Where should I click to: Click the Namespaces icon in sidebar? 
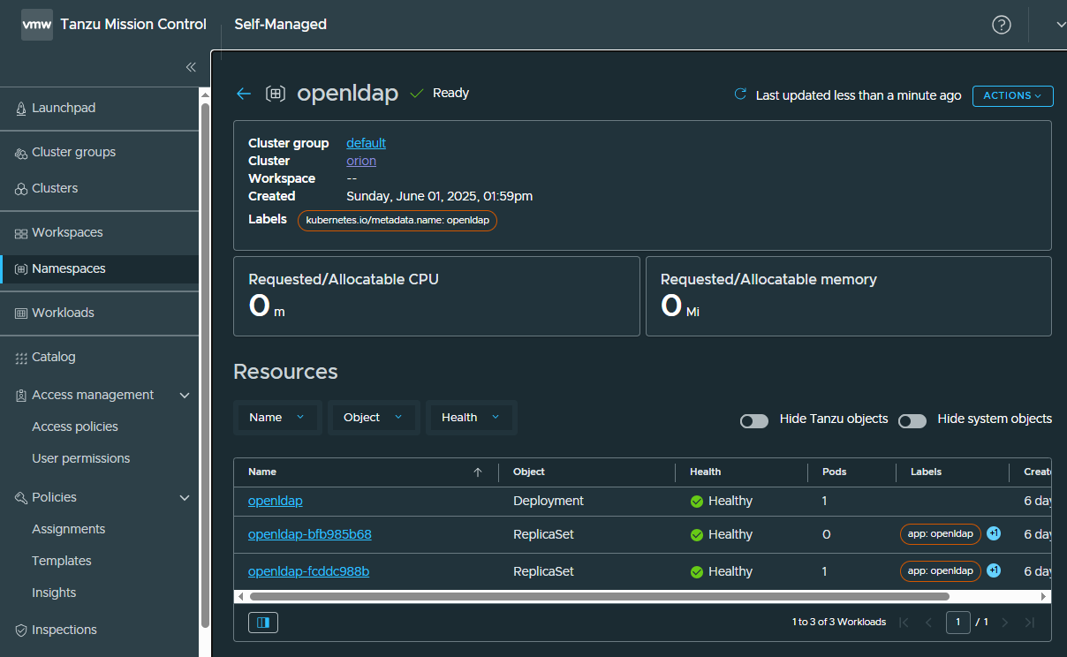pos(21,269)
